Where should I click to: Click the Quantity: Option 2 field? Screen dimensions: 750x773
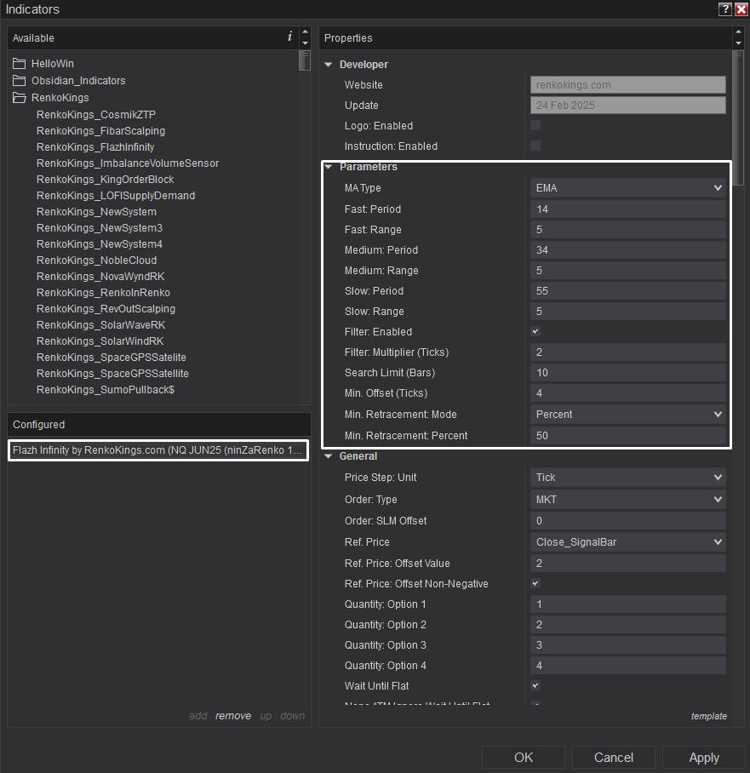pyautogui.click(x=627, y=625)
